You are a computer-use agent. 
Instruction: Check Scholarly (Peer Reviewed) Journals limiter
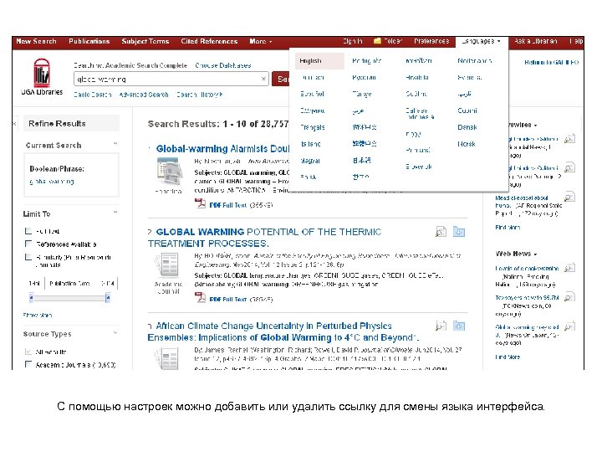pos(28,257)
